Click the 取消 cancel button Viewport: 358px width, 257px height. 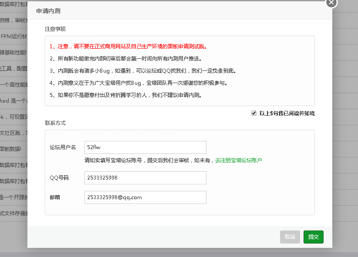pyautogui.click(x=290, y=237)
